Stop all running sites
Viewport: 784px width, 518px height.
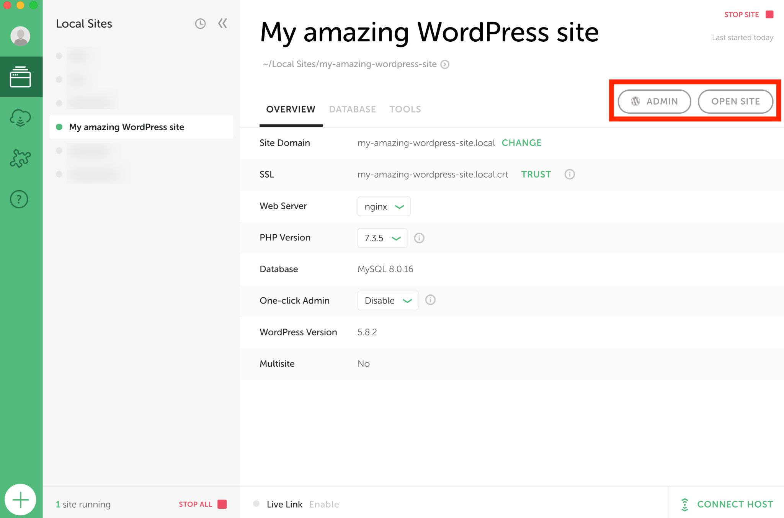[195, 504]
